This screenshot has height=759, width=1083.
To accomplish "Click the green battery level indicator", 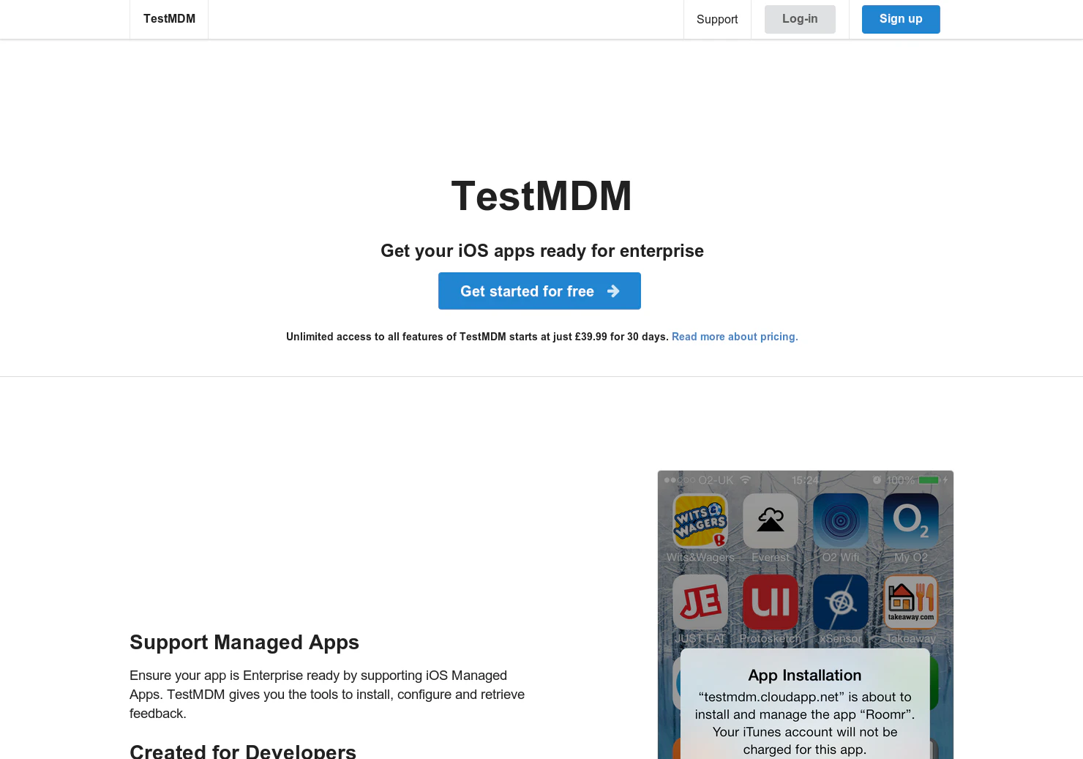I will pos(928,479).
